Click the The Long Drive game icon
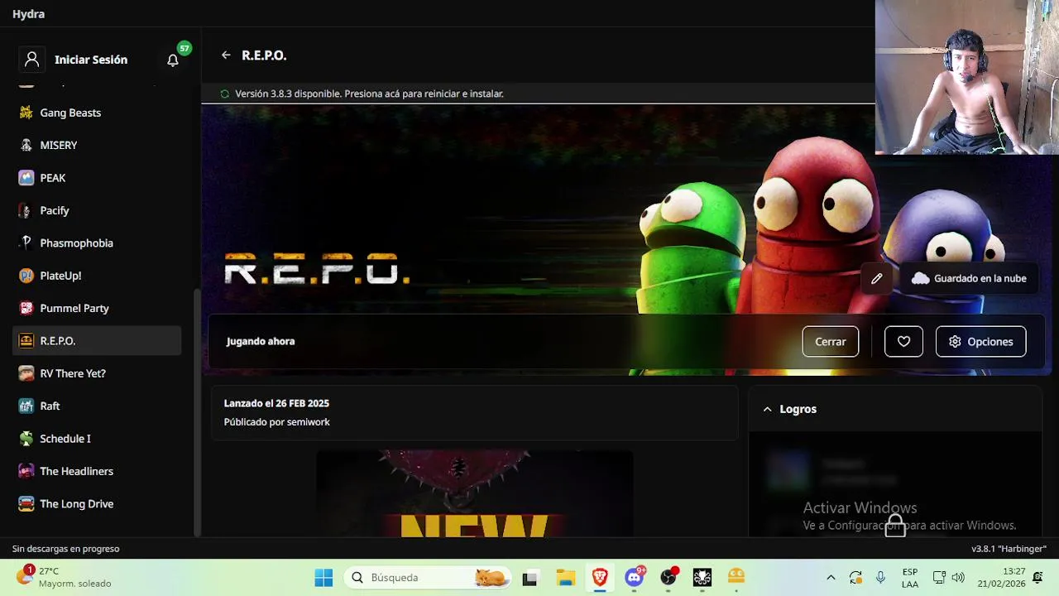Viewport: 1059px width, 596px height. pyautogui.click(x=26, y=503)
